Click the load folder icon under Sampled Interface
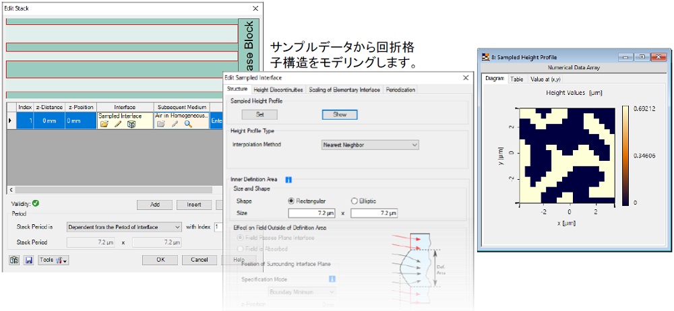The image size is (674, 311). coord(104,124)
